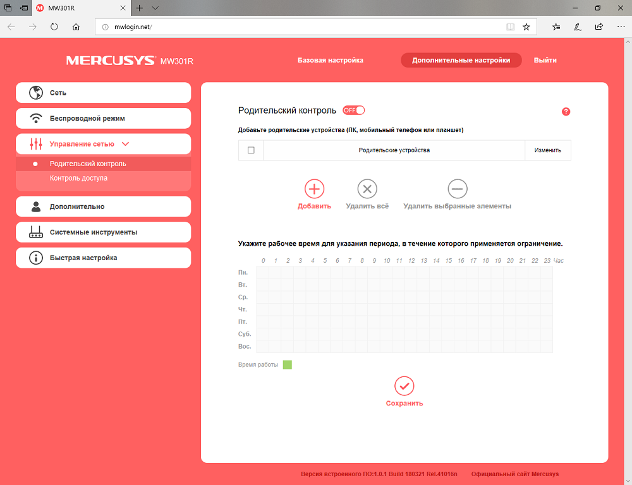
Task: Check the Родительские устройства header checkbox
Action: pos(251,150)
